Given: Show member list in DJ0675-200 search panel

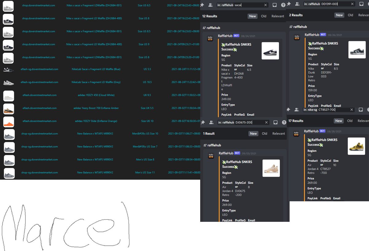Looking at the screenshot, I should (x=211, y=122).
